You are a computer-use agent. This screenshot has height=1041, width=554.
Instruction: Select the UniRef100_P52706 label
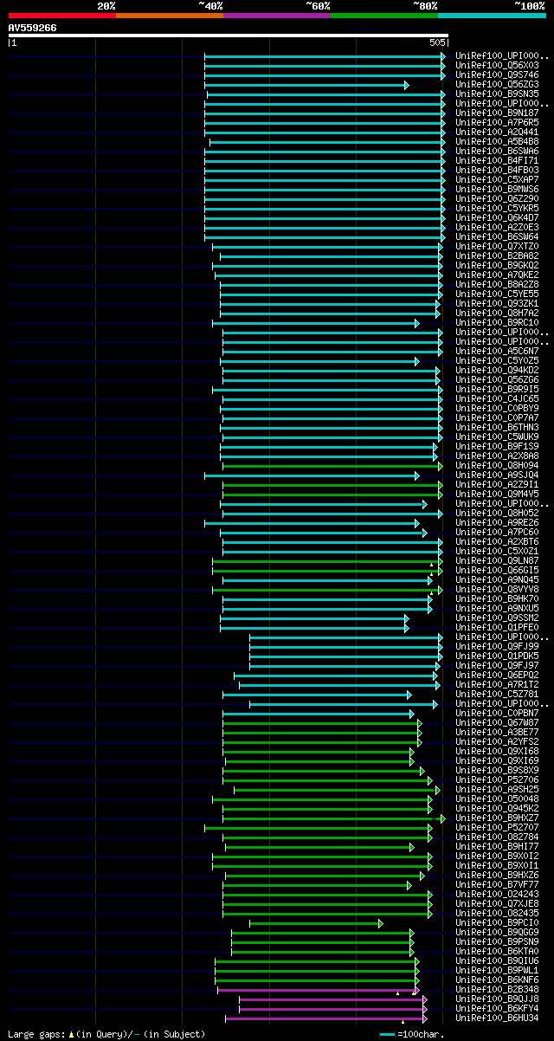(x=497, y=779)
